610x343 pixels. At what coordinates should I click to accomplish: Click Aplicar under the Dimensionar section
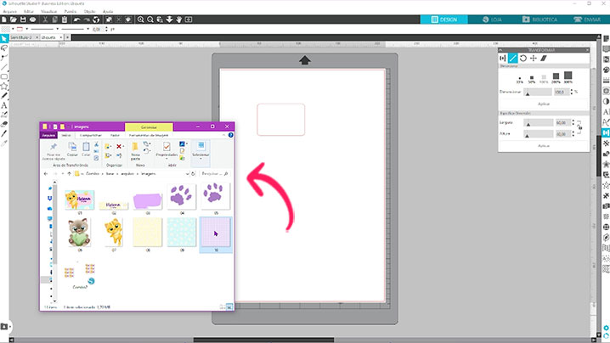tap(546, 103)
